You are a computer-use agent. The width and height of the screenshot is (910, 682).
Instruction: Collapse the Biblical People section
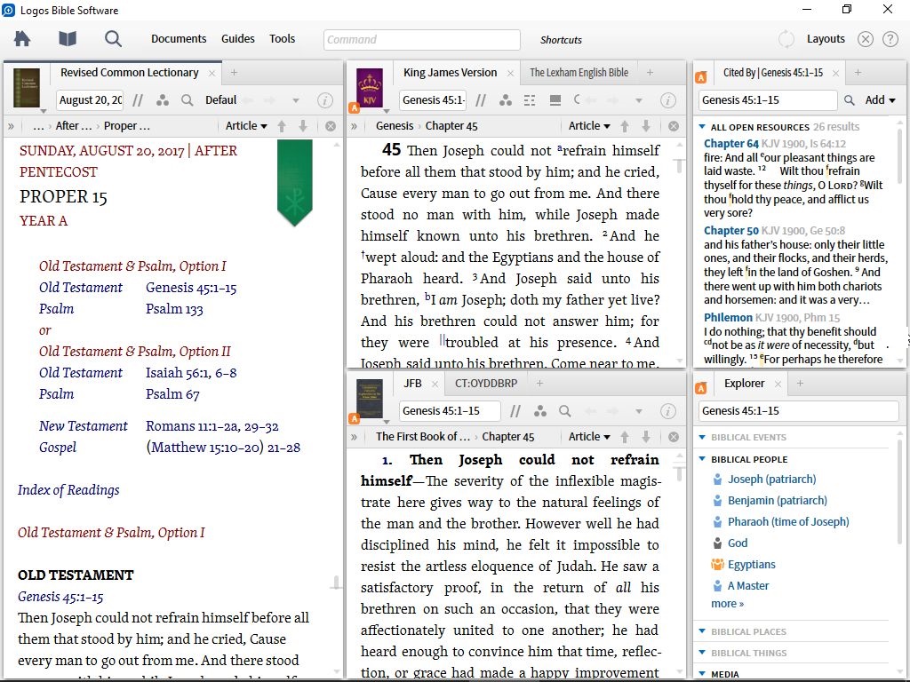coord(702,458)
